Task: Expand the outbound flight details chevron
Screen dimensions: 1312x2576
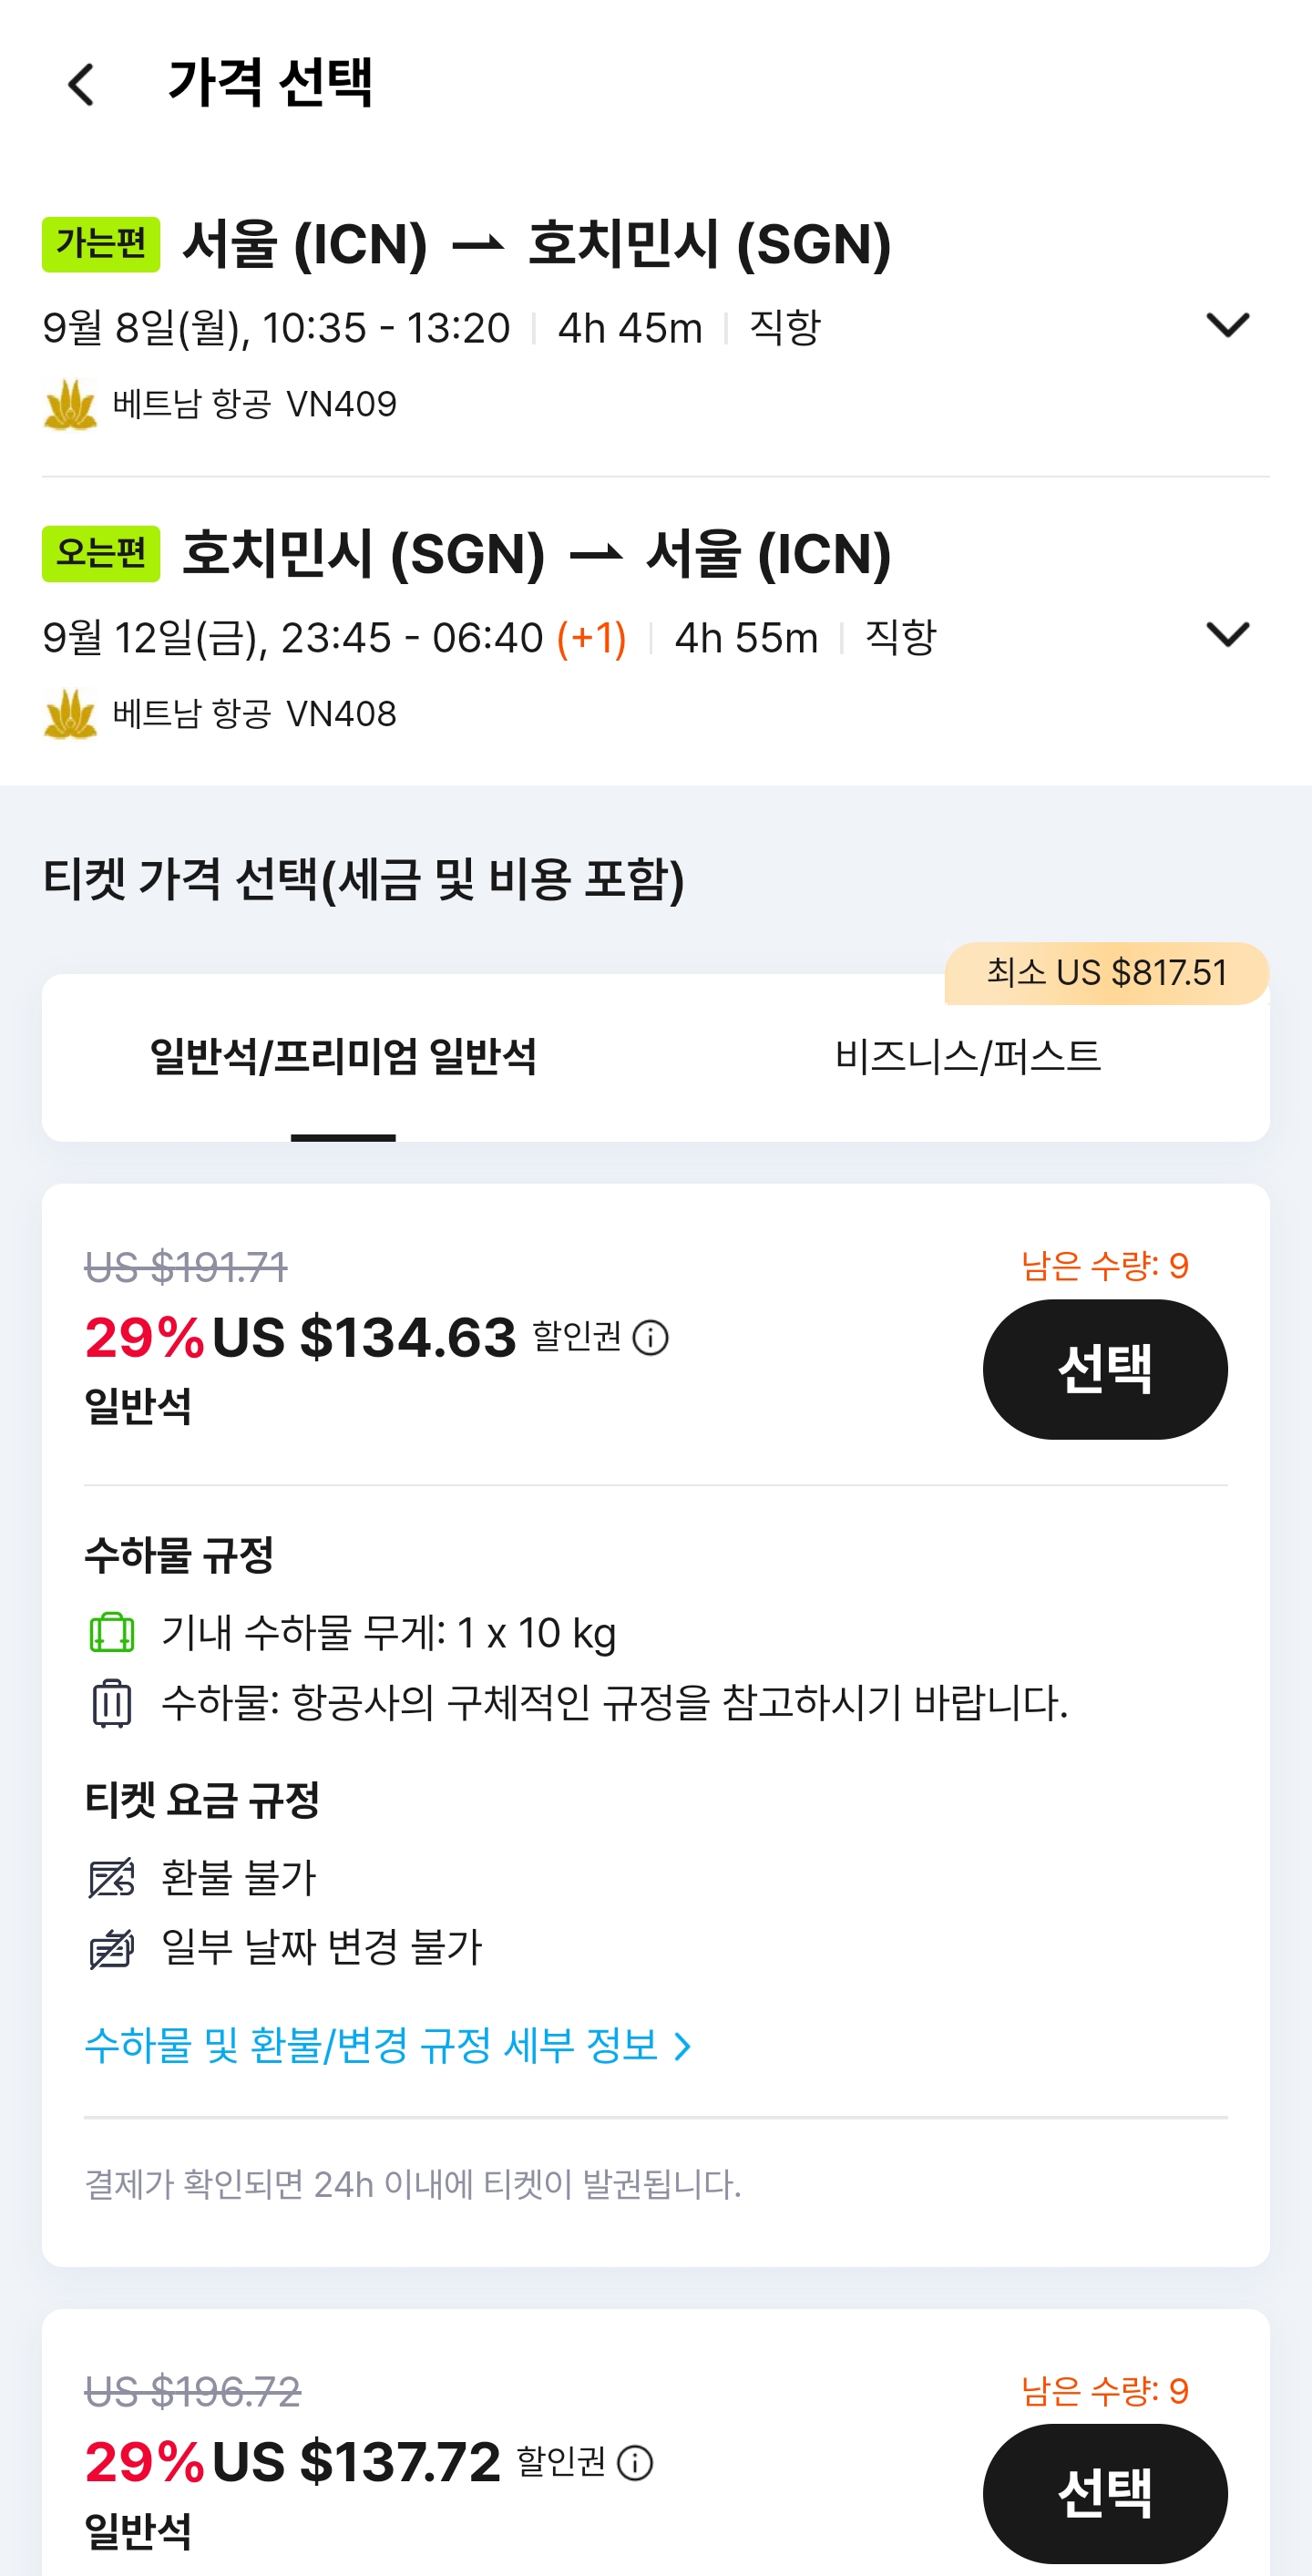Action: pyautogui.click(x=1227, y=325)
